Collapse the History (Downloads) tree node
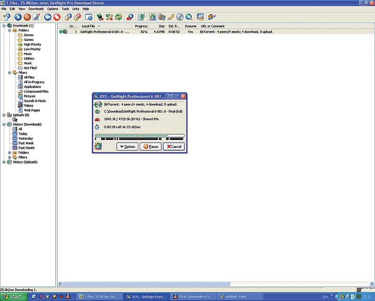 click(x=4, y=124)
